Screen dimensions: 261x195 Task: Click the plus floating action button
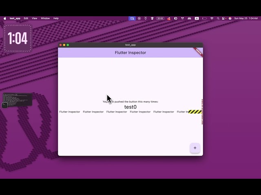click(x=195, y=148)
